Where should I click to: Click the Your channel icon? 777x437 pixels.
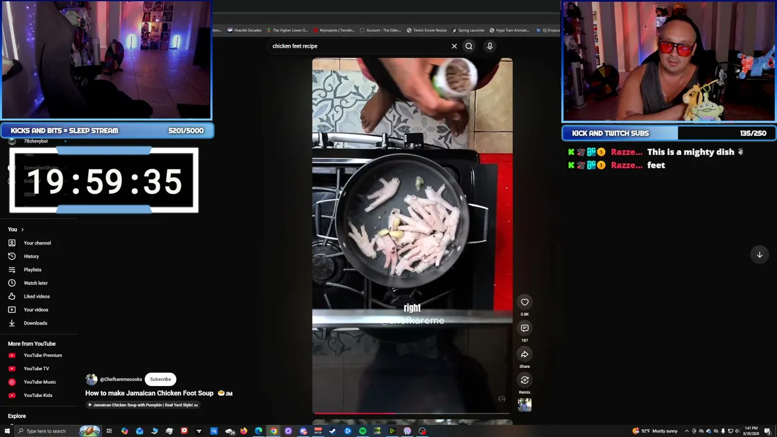(12, 243)
